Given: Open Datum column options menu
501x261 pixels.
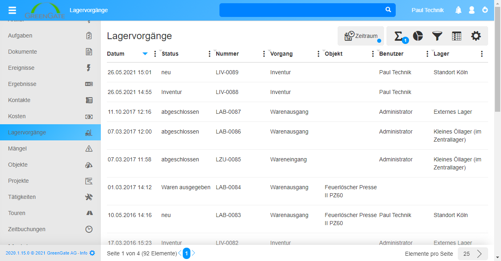Looking at the screenshot, I should pyautogui.click(x=155, y=54).
